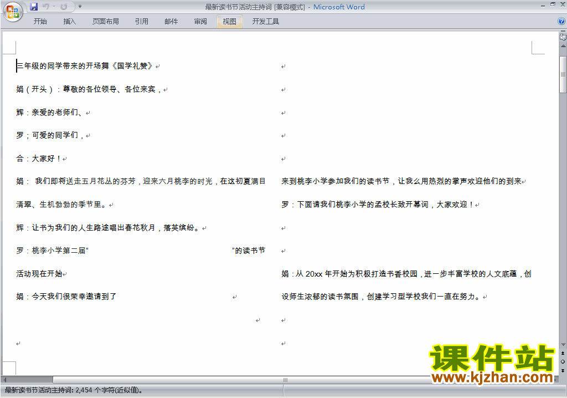Open the round Office button menu
Screen dimensions: 567x398
(x=13, y=12)
